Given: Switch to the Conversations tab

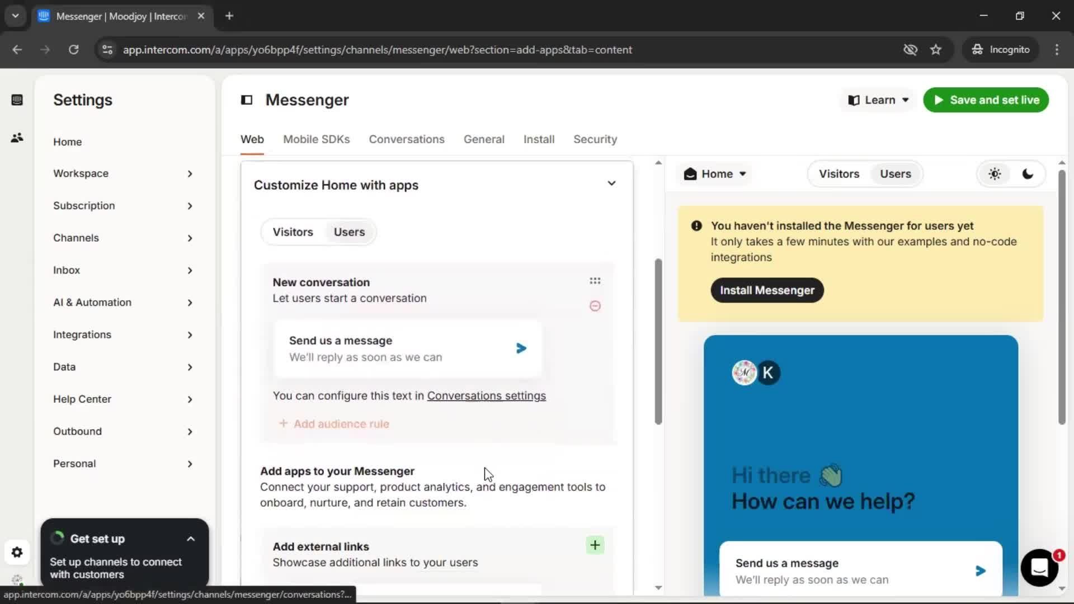Looking at the screenshot, I should [x=407, y=139].
